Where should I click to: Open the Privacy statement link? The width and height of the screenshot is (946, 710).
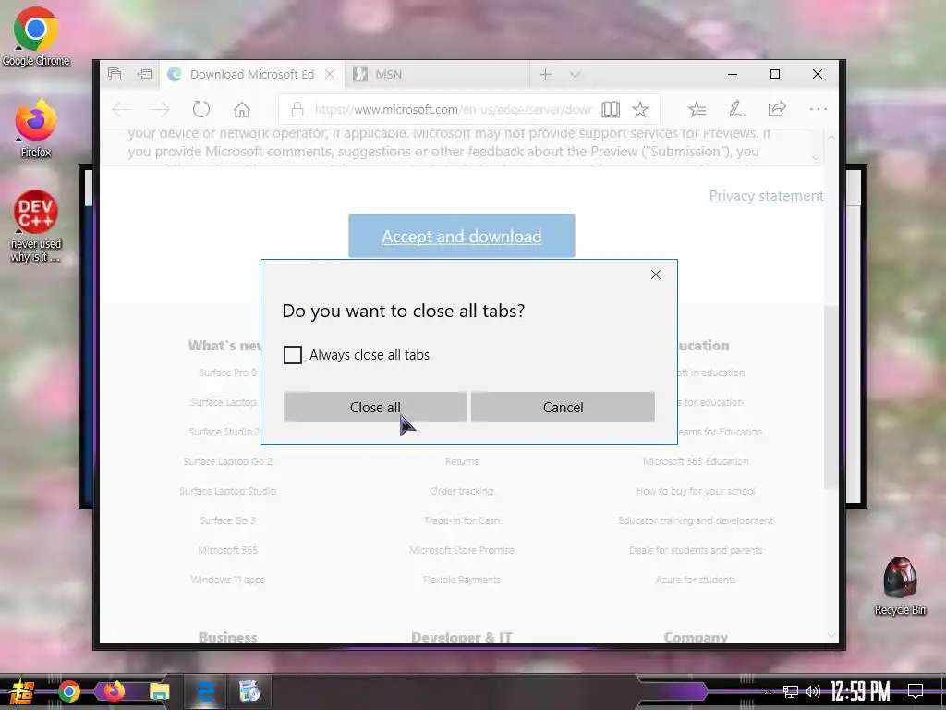[766, 196]
